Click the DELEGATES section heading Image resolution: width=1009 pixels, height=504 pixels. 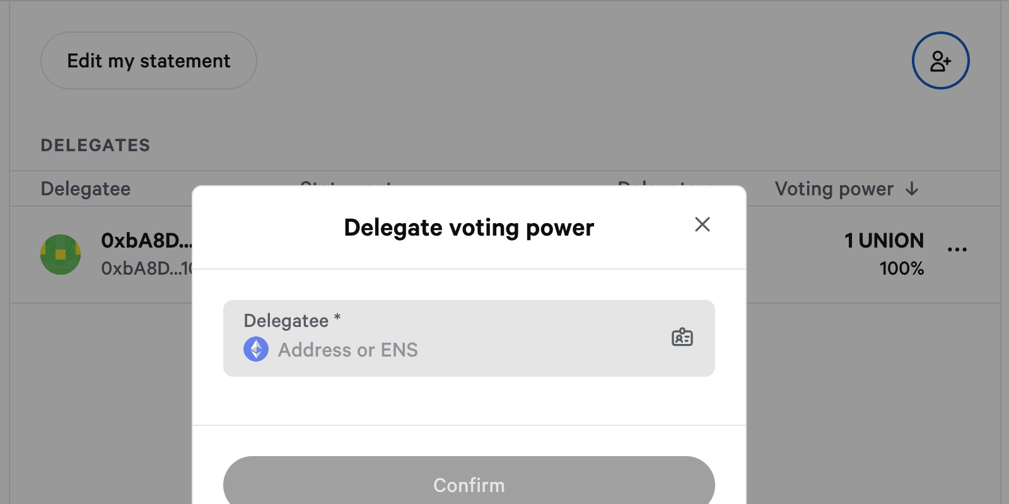(95, 146)
